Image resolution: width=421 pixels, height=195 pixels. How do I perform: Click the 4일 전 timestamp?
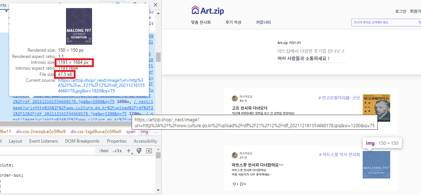click(x=243, y=101)
